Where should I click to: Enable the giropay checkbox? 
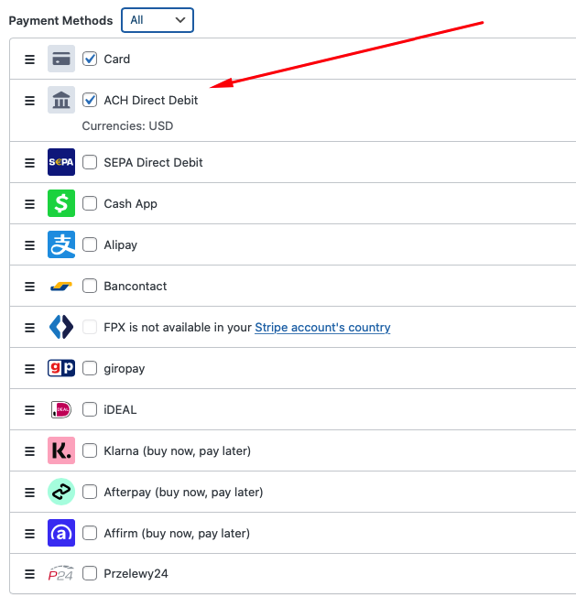coord(90,368)
